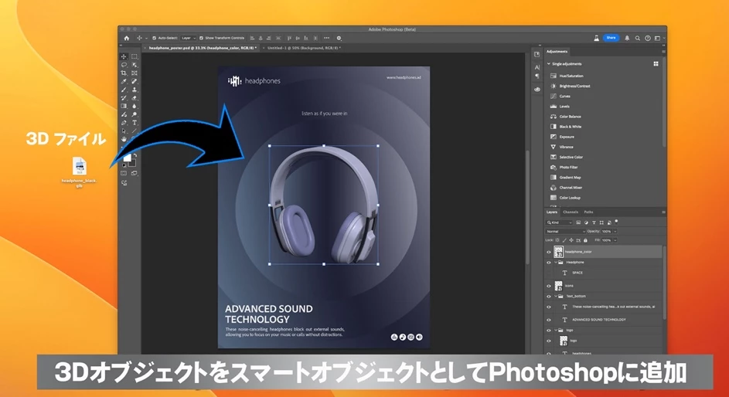Viewport: 729px width, 397px height.
Task: Add a Curves adjustment
Action: pyautogui.click(x=564, y=96)
